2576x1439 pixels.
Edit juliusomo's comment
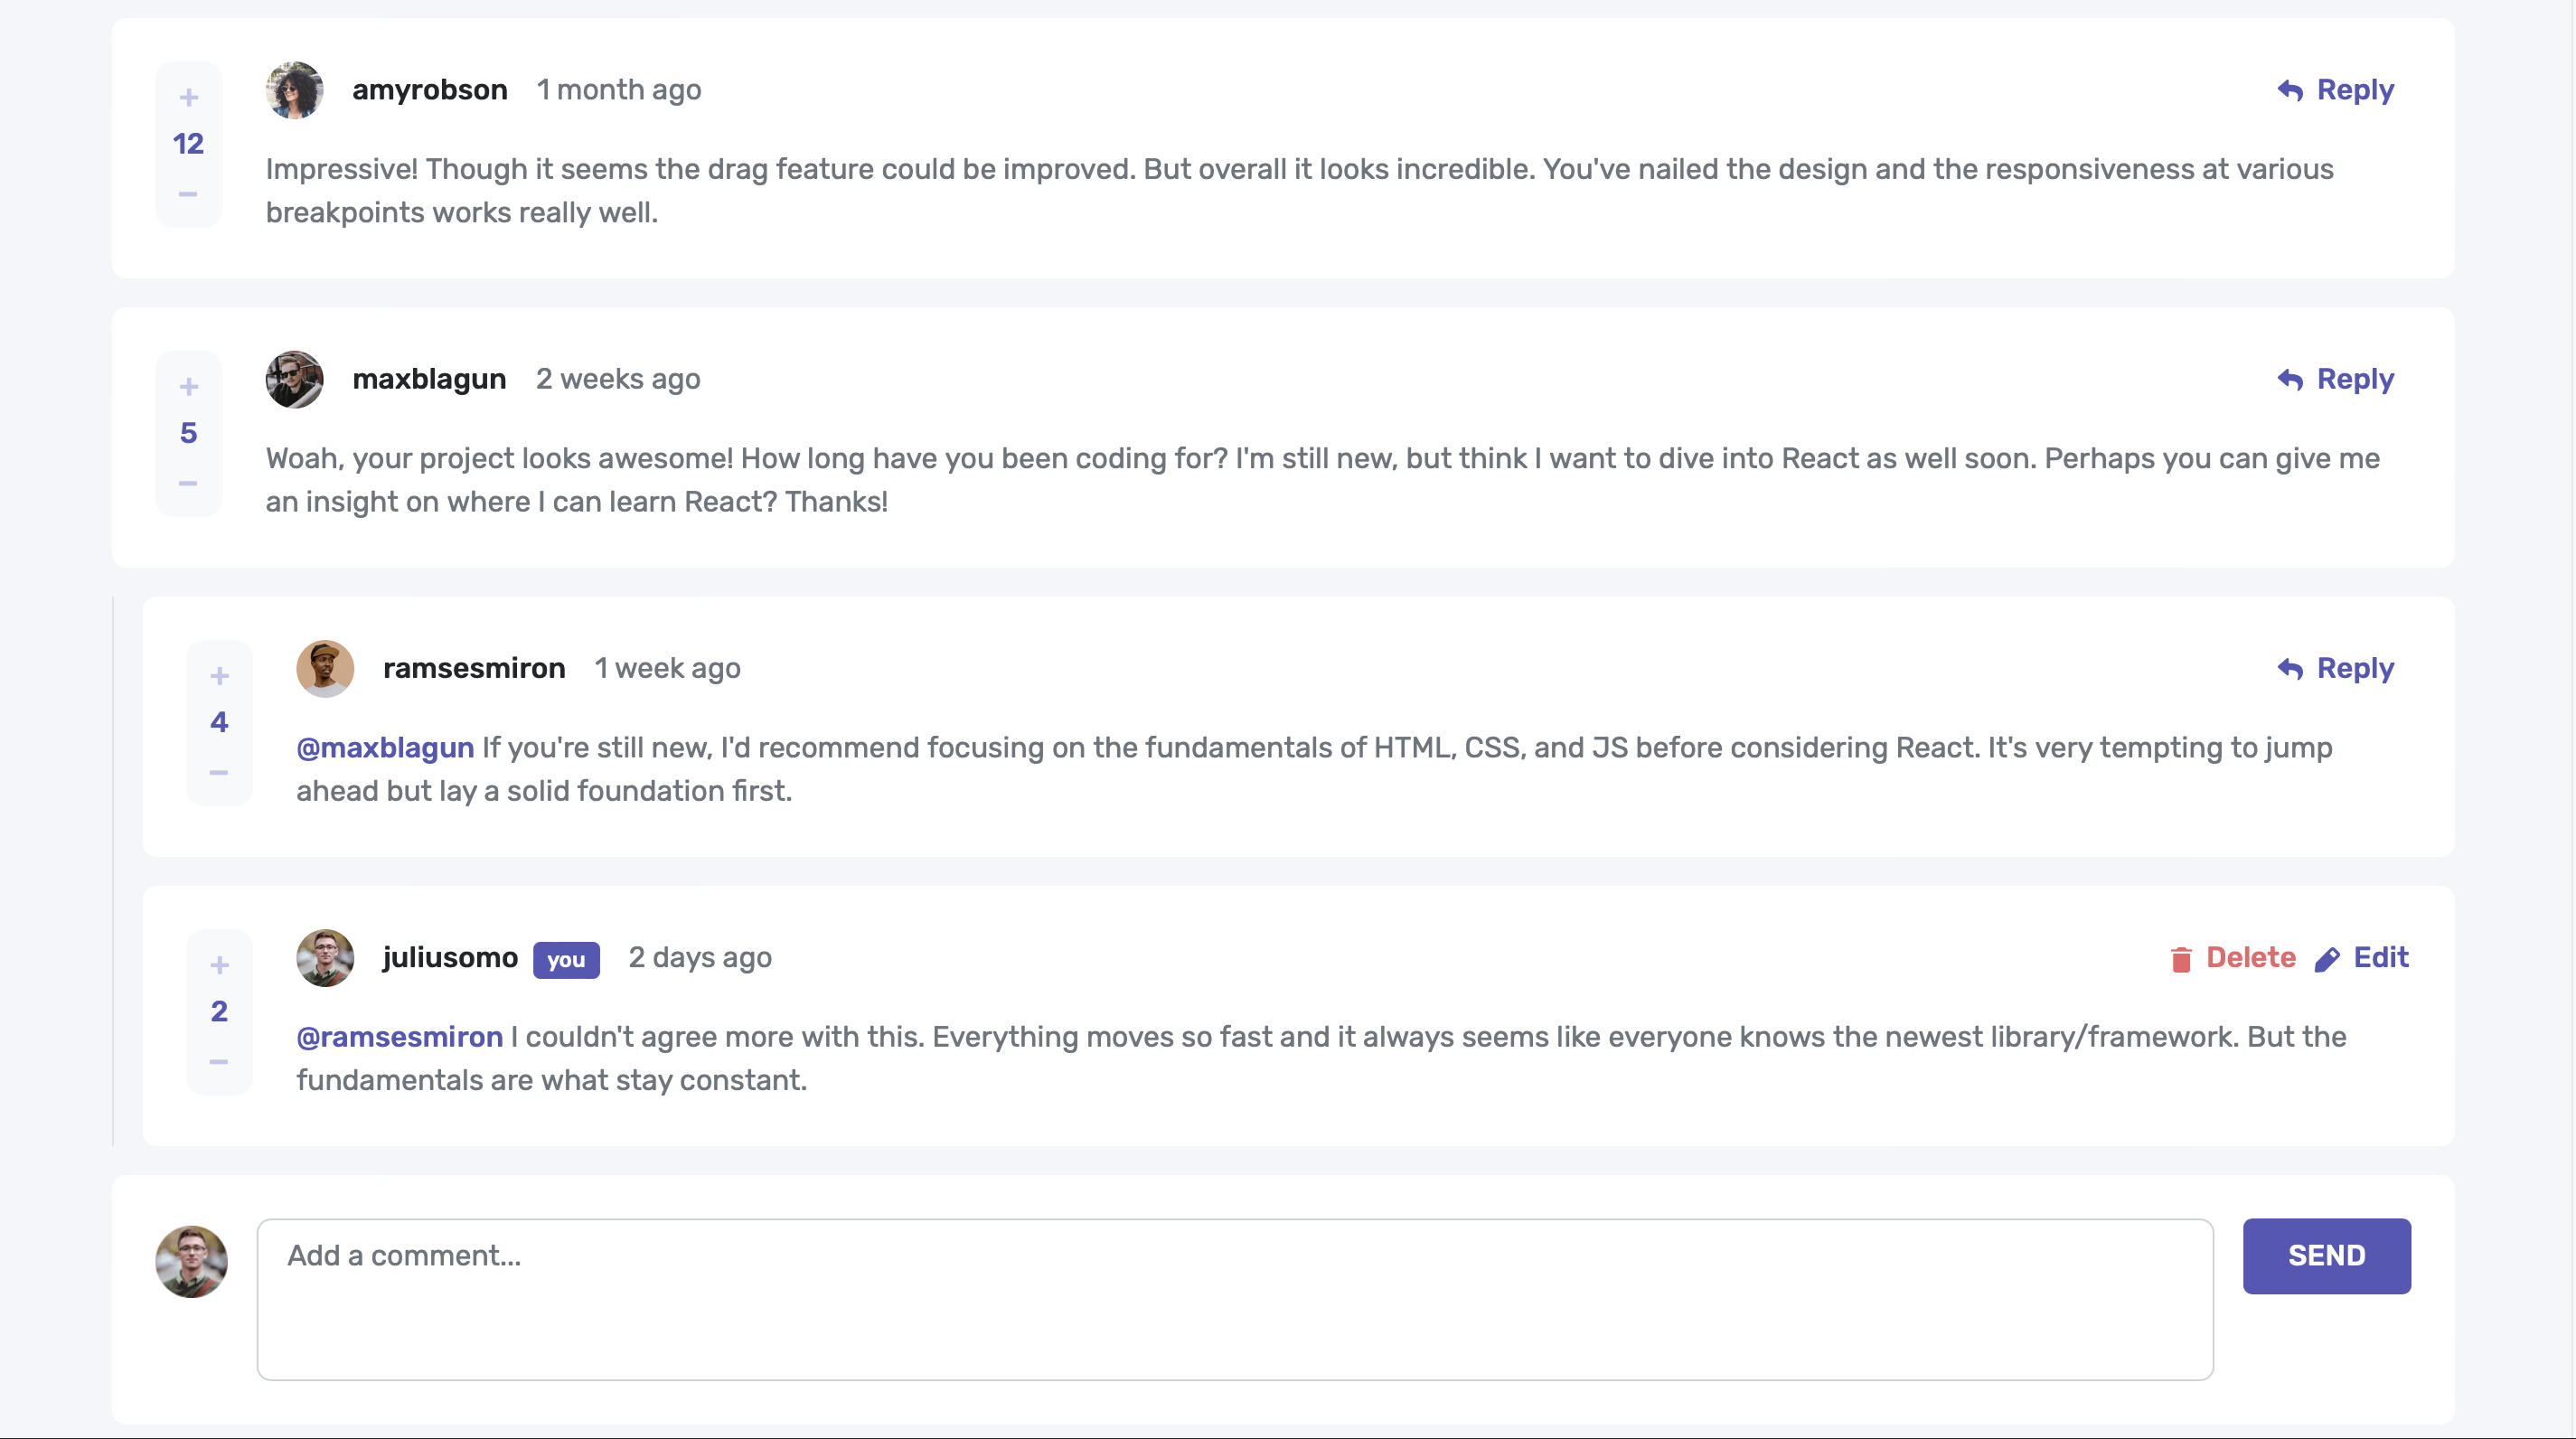click(2362, 958)
